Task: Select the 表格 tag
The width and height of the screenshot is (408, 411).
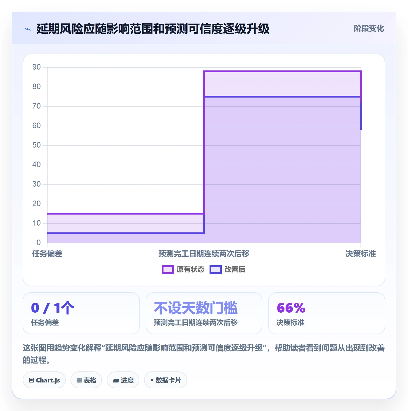Action: (86, 380)
